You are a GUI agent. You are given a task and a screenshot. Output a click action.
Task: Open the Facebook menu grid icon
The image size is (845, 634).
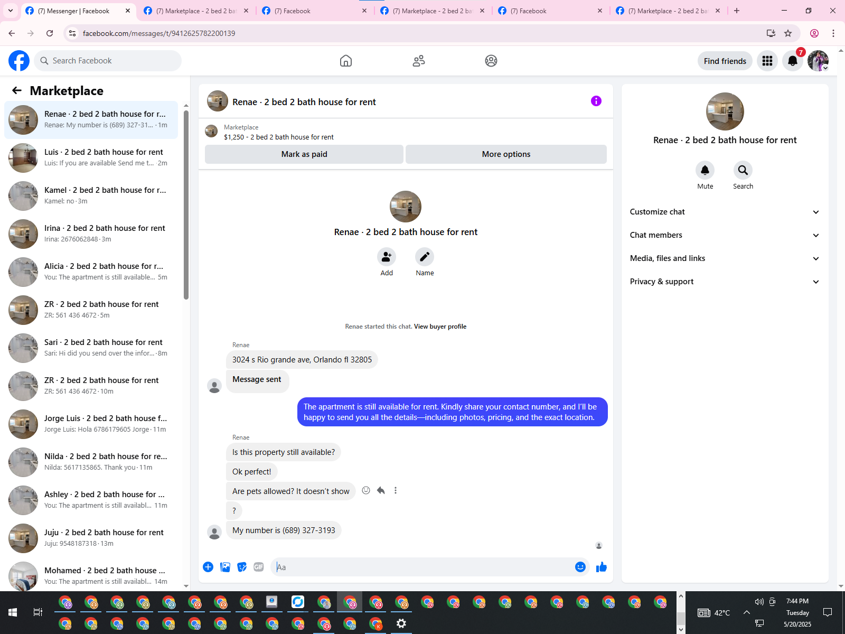coord(767,61)
